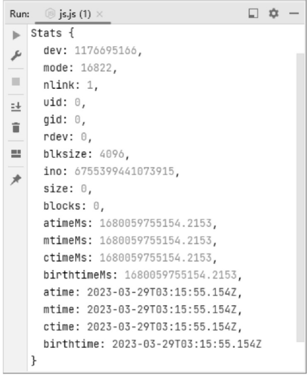The width and height of the screenshot is (308, 377).
Task: Click the 'Stats {' output line
Action: [52, 33]
